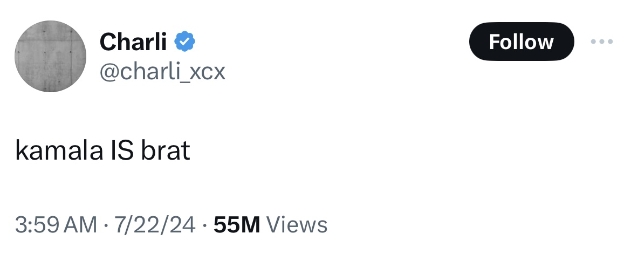
Task: Click the white checkmark inside the verified badge
Action: [185, 42]
